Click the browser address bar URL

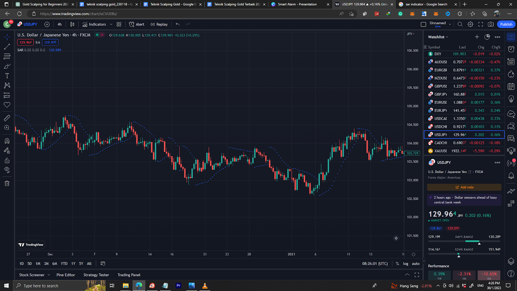[x=79, y=14]
